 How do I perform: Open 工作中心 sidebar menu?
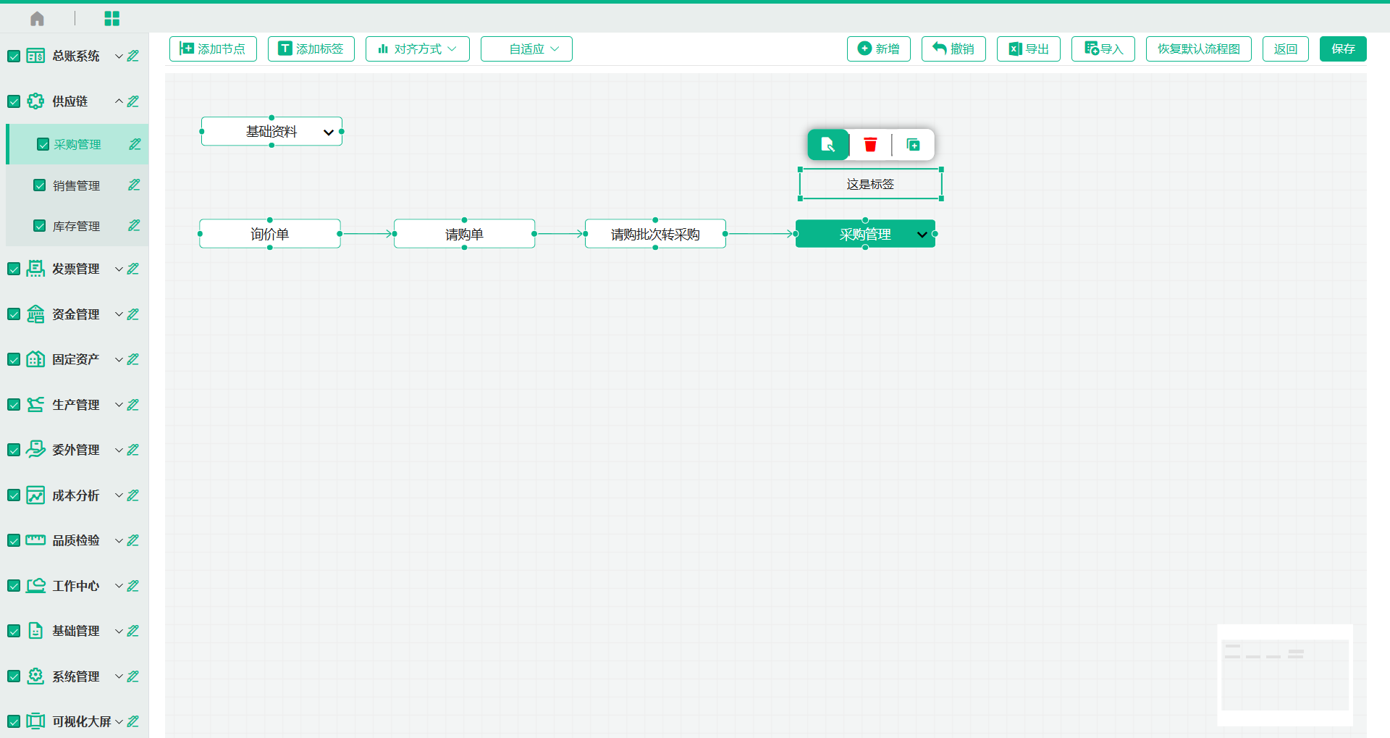(x=75, y=586)
